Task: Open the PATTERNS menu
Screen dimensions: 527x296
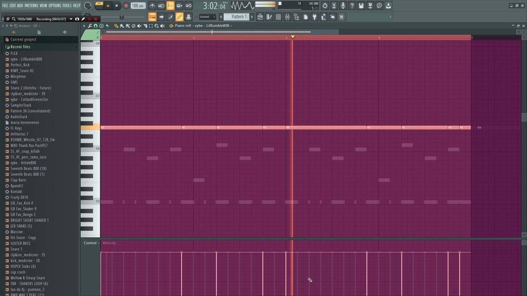Action: click(x=31, y=5)
